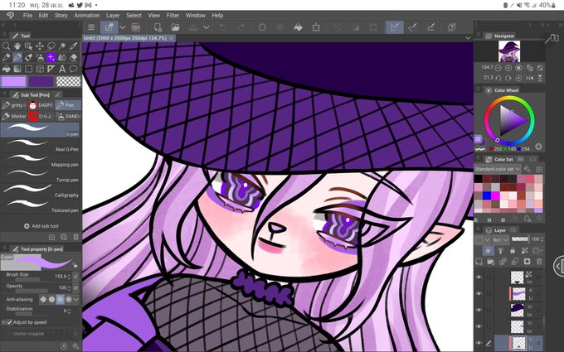Toggle visibility of the fourth layer
Screen dimensions: 564x352
[x=479, y=326]
